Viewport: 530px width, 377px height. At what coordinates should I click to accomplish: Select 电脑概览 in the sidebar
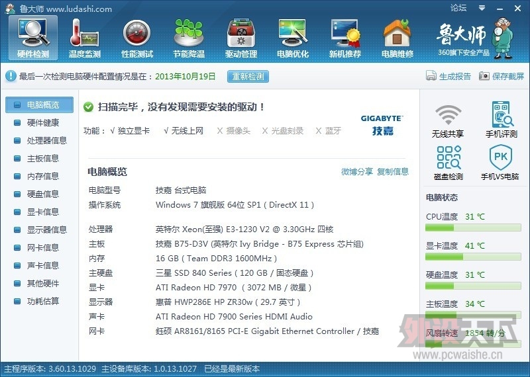coord(39,105)
